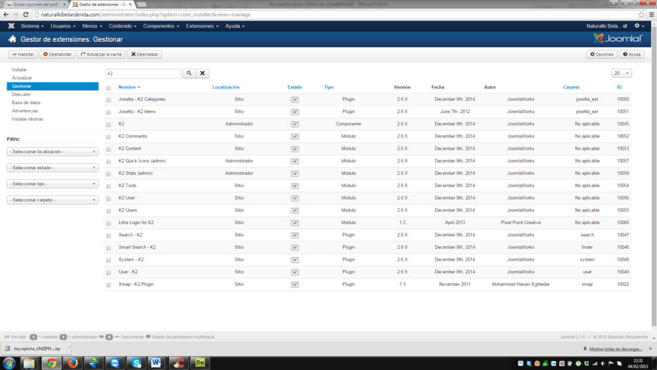Click the search text field containing k2
Viewport: 657px width, 370px height.
click(x=143, y=74)
